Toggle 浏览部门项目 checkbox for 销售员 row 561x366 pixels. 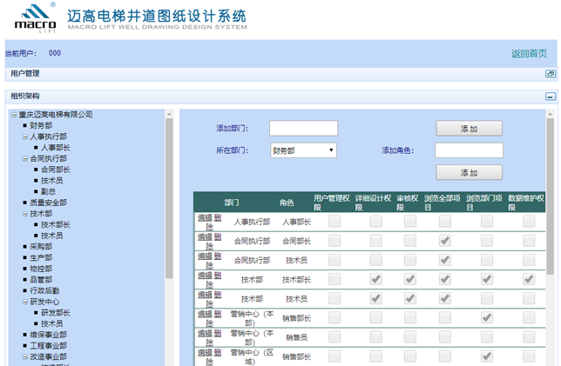pos(487,336)
